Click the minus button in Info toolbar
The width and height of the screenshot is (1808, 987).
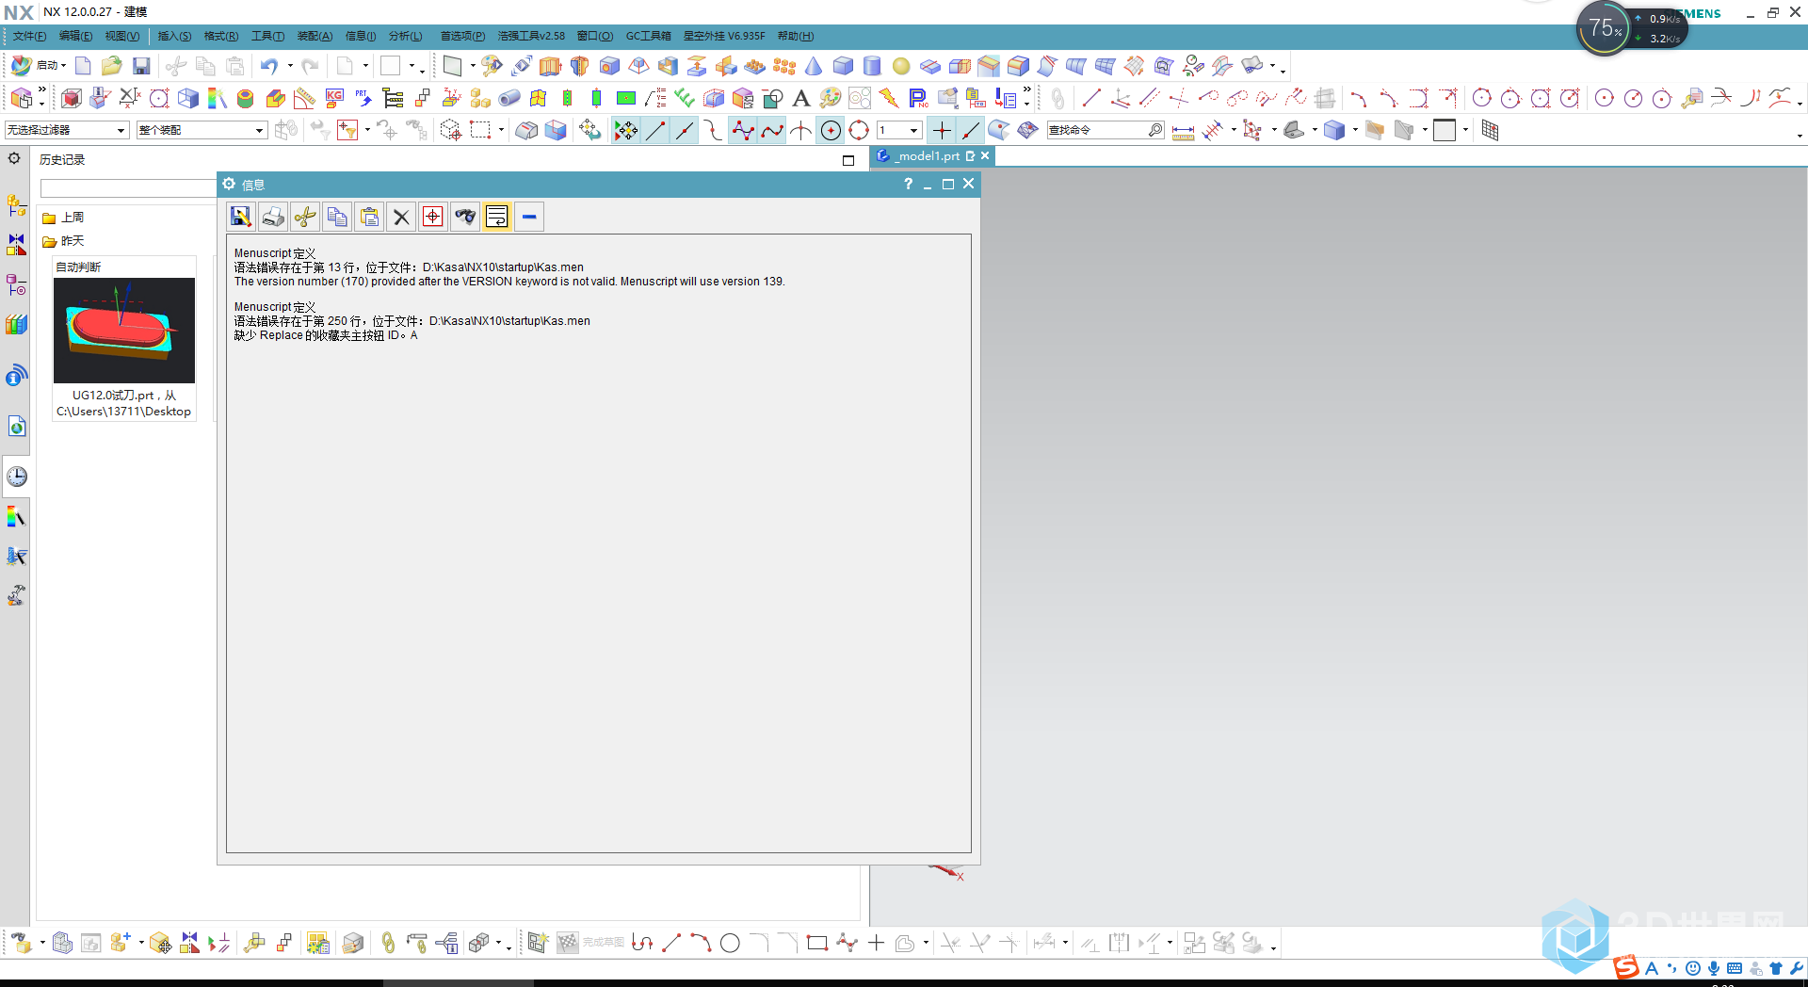pos(529,217)
